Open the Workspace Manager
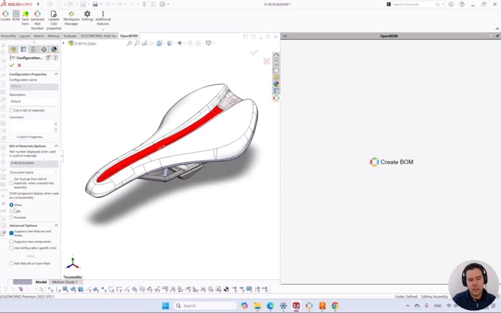 click(71, 18)
